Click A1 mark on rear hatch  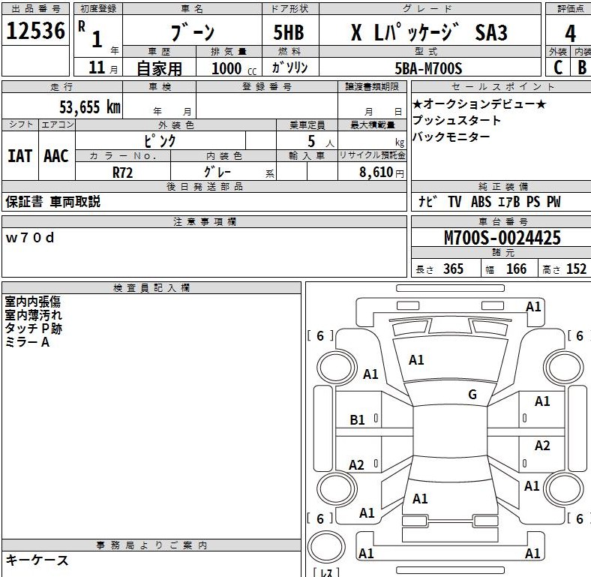[x=420, y=499]
